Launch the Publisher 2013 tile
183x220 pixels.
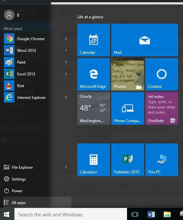coord(128,160)
